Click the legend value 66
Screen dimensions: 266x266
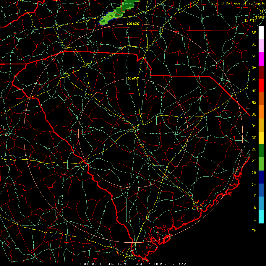pos(254,33)
